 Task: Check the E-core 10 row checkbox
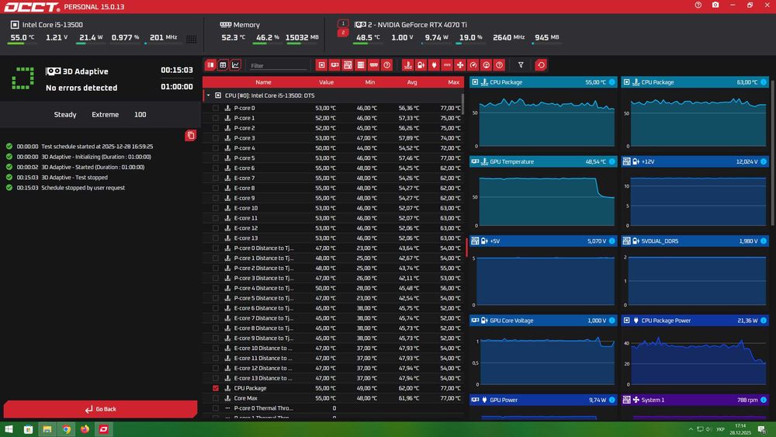click(215, 208)
